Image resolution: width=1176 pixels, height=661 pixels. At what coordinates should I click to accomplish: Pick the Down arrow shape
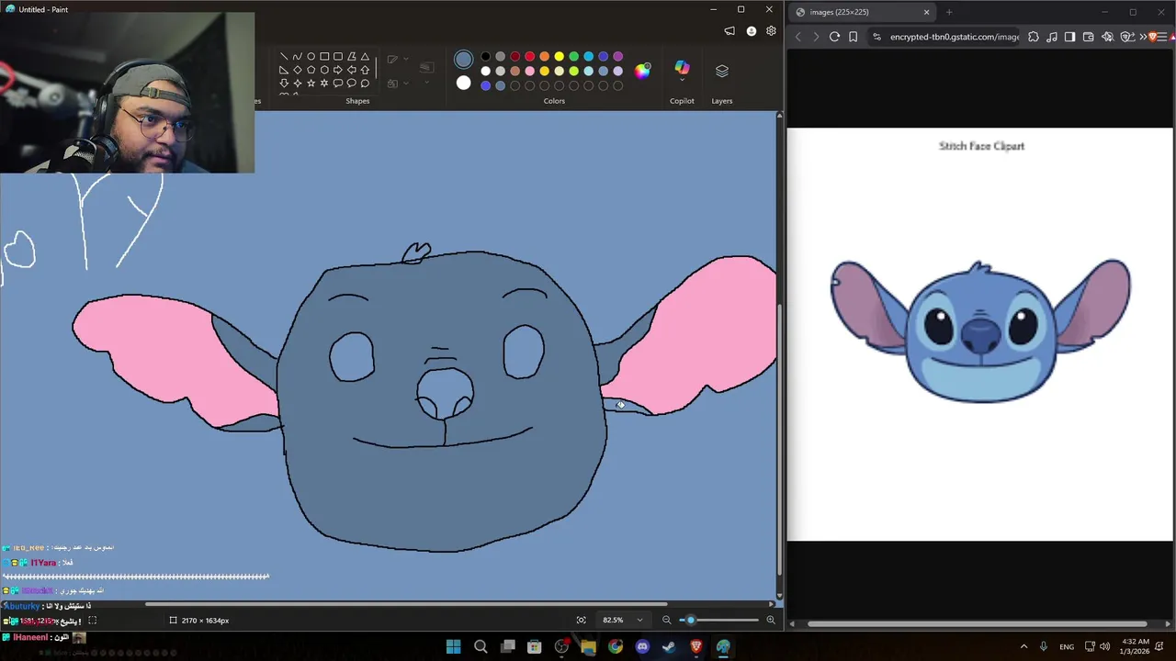coord(284,84)
